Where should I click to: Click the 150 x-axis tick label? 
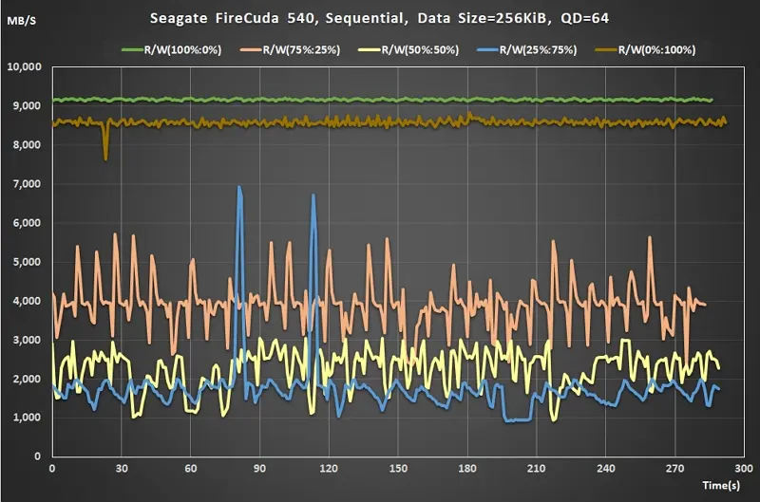click(x=398, y=469)
